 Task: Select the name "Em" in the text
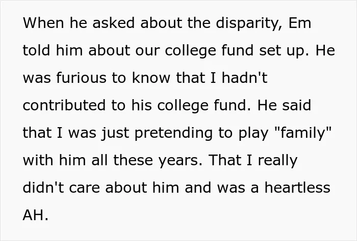tap(300, 23)
